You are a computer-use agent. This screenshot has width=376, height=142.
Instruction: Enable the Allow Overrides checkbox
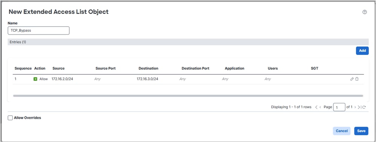(x=10, y=118)
